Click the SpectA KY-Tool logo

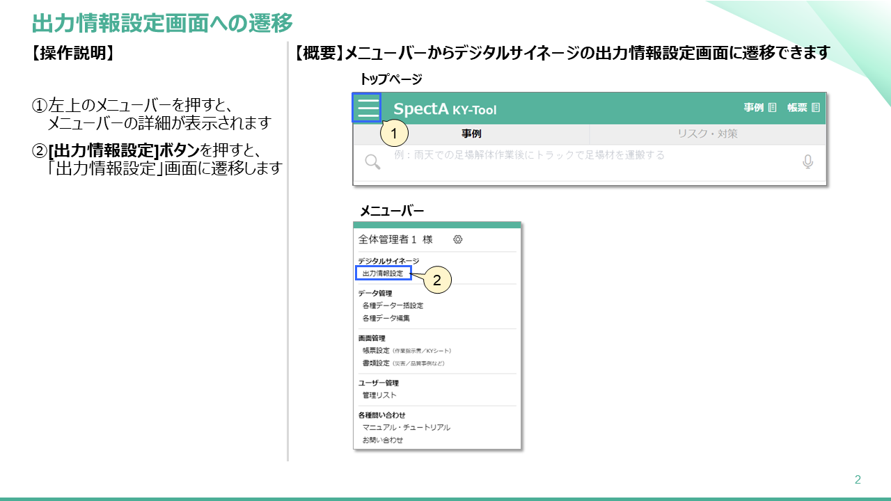[x=445, y=109]
